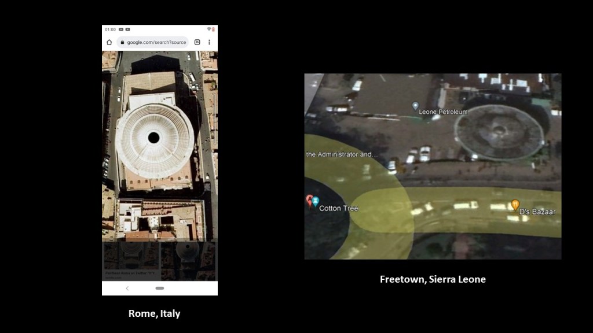Click the google.com URL address field

156,42
